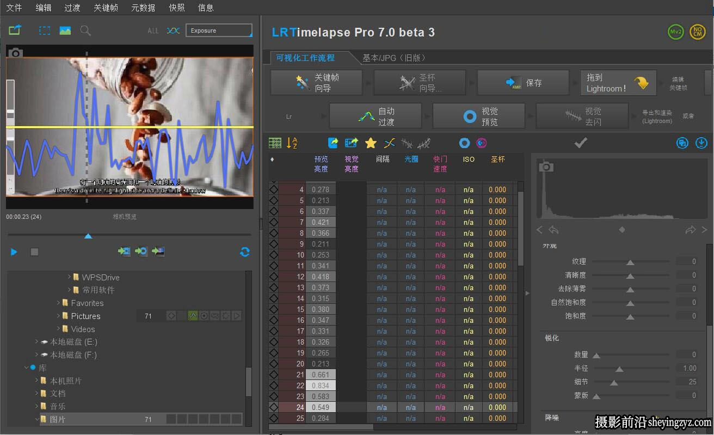Expand the Pictures folder
This screenshot has width=714, height=435.
point(58,316)
